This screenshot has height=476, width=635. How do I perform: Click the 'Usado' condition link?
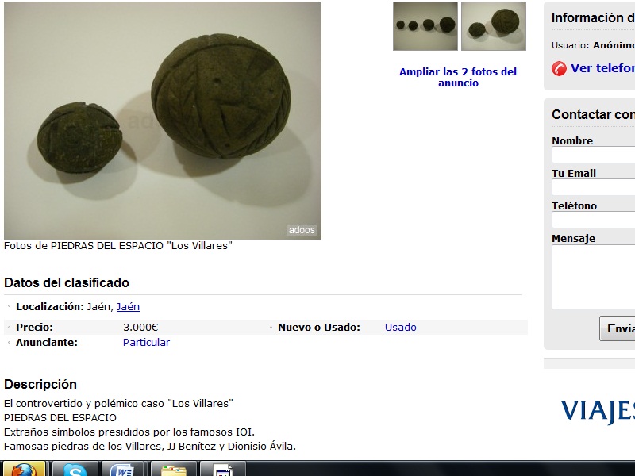tap(401, 327)
